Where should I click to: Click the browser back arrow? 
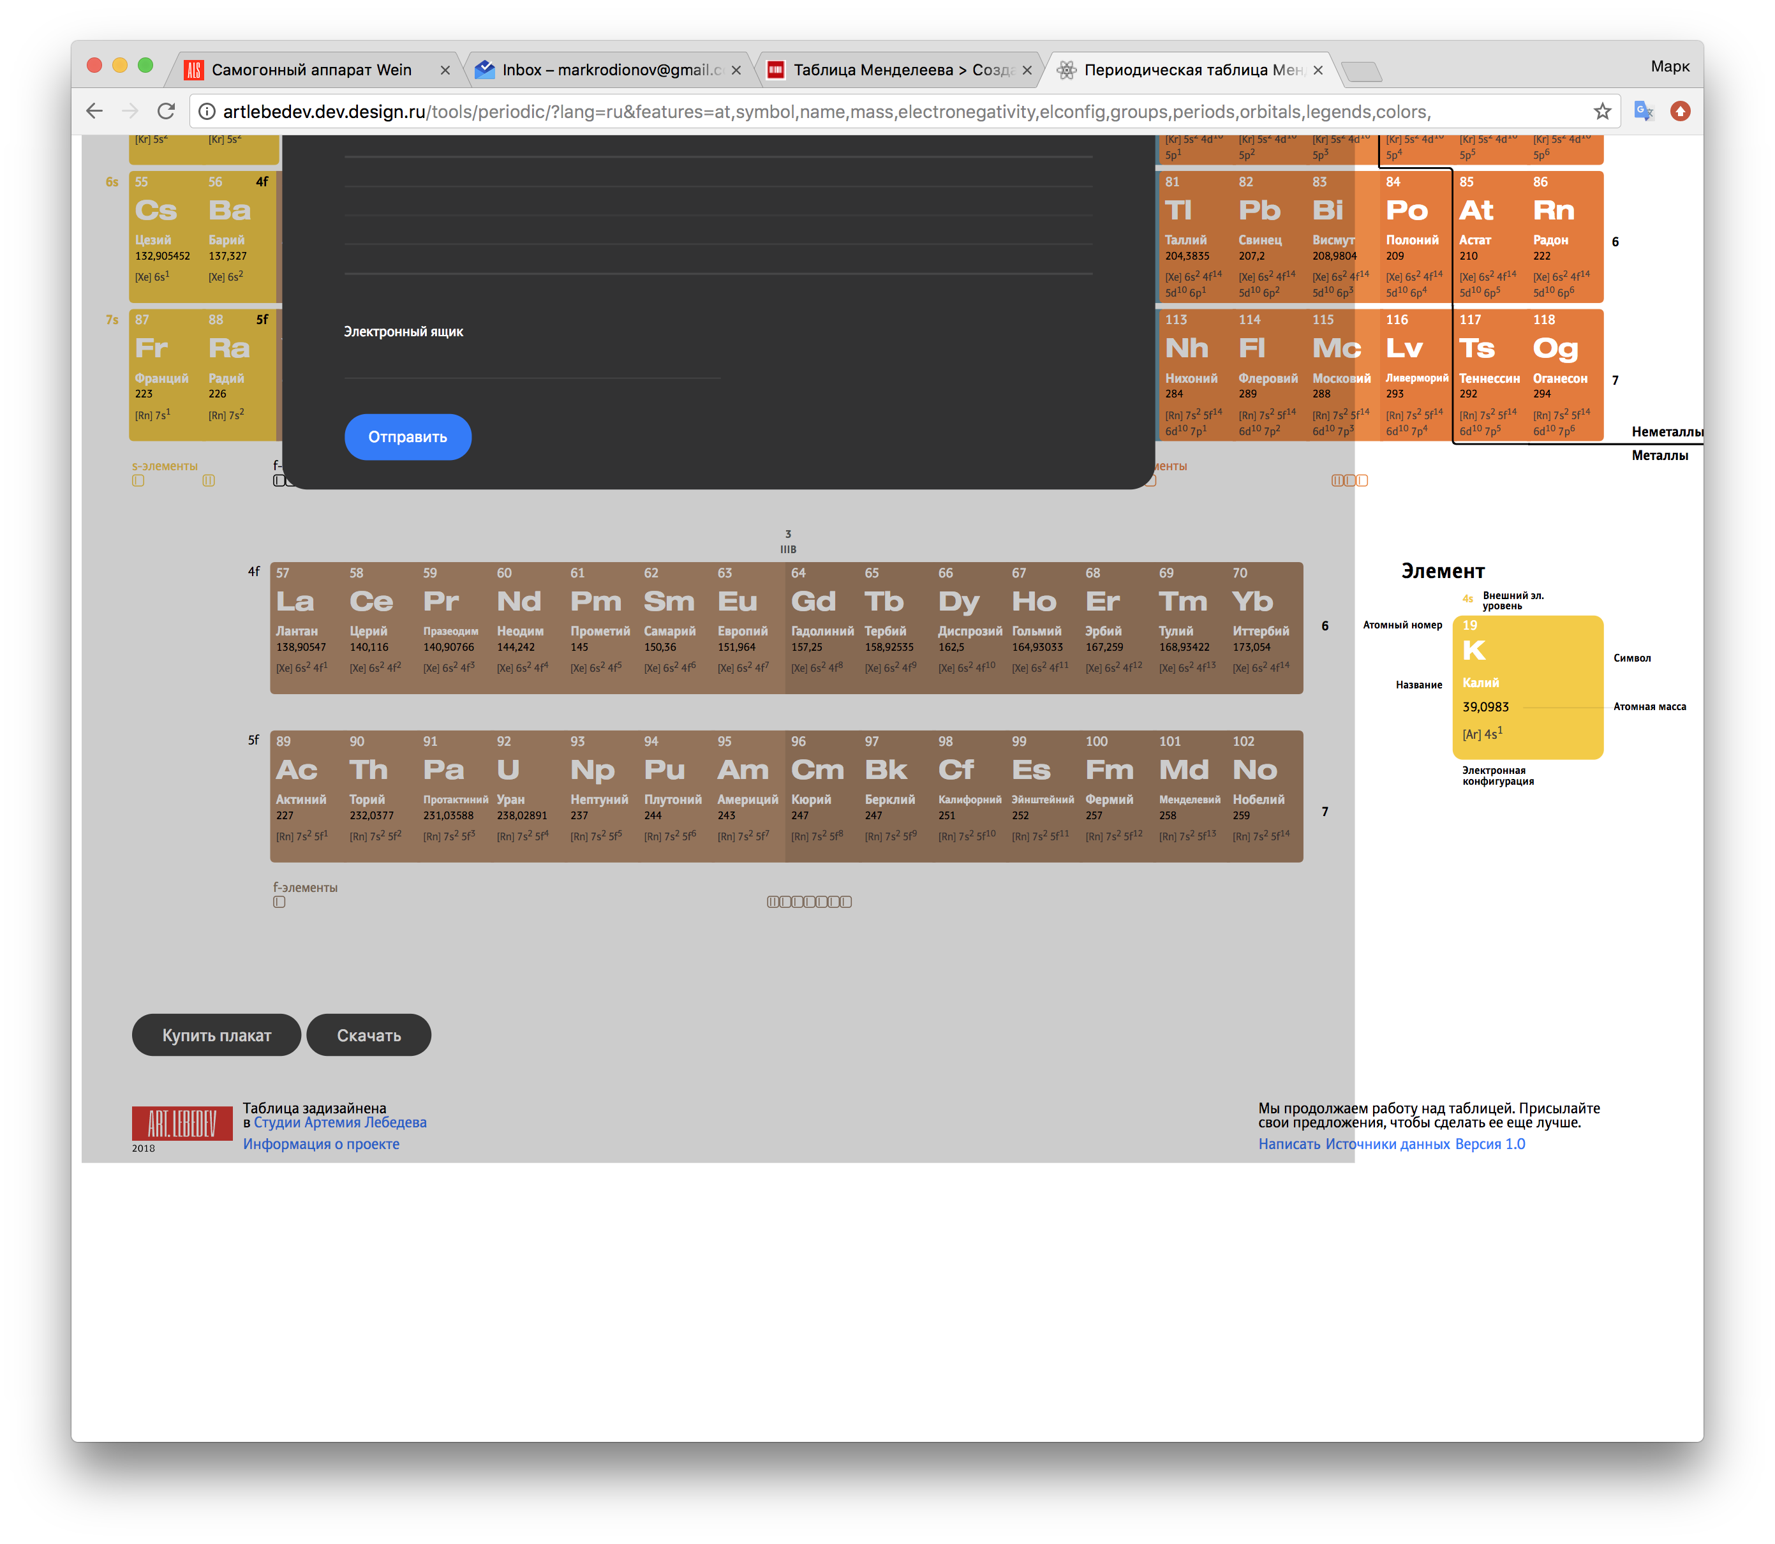[x=95, y=111]
